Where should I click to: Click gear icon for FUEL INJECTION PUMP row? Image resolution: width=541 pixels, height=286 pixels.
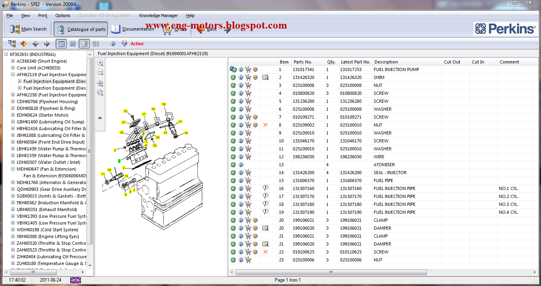(x=233, y=69)
